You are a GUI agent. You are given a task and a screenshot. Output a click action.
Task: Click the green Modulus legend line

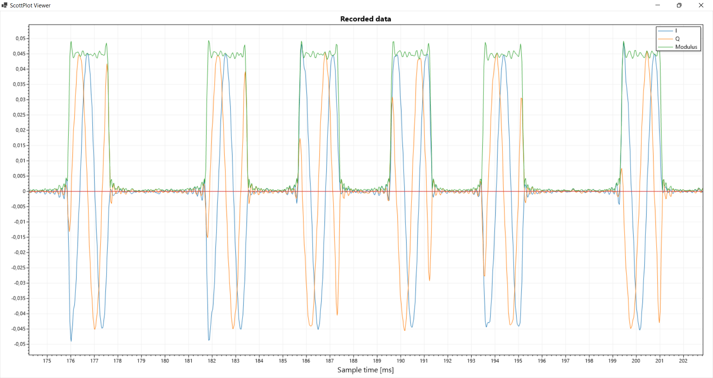(665, 47)
